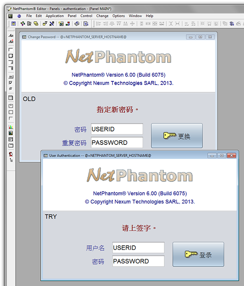Image resolution: width=244 pixels, height=286 pixels.
Task: Select the spin button control tool
Action: (11, 68)
